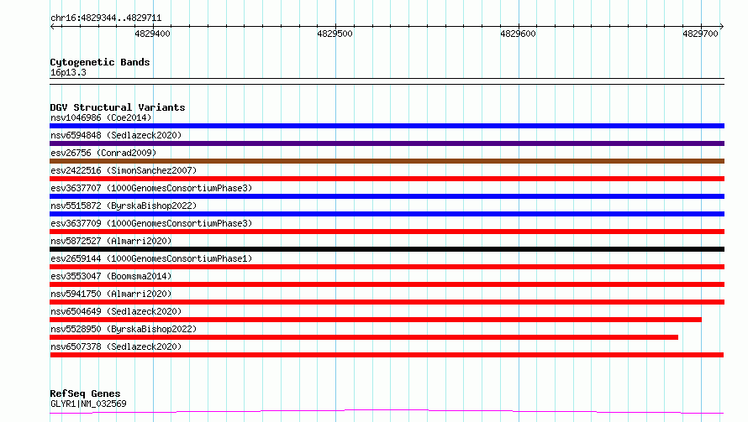Click the nsv1046986 (Coe2014) label
The width and height of the screenshot is (748, 422).
(101, 117)
